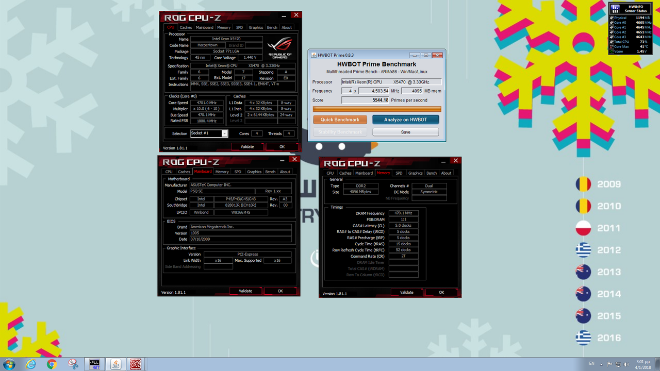Click OK in the CPU tab window
Viewport: 660px width, 371px height.
282,147
